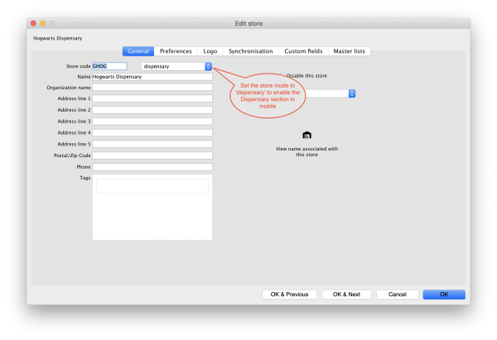The width and height of the screenshot is (497, 340).
Task: Go to the Synchronisation tab
Action: coord(250,51)
